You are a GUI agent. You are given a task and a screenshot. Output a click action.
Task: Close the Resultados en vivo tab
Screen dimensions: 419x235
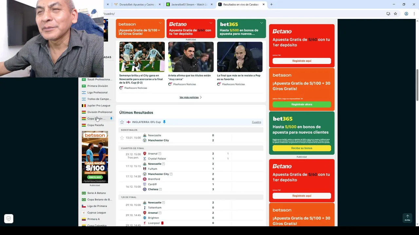coord(264,5)
